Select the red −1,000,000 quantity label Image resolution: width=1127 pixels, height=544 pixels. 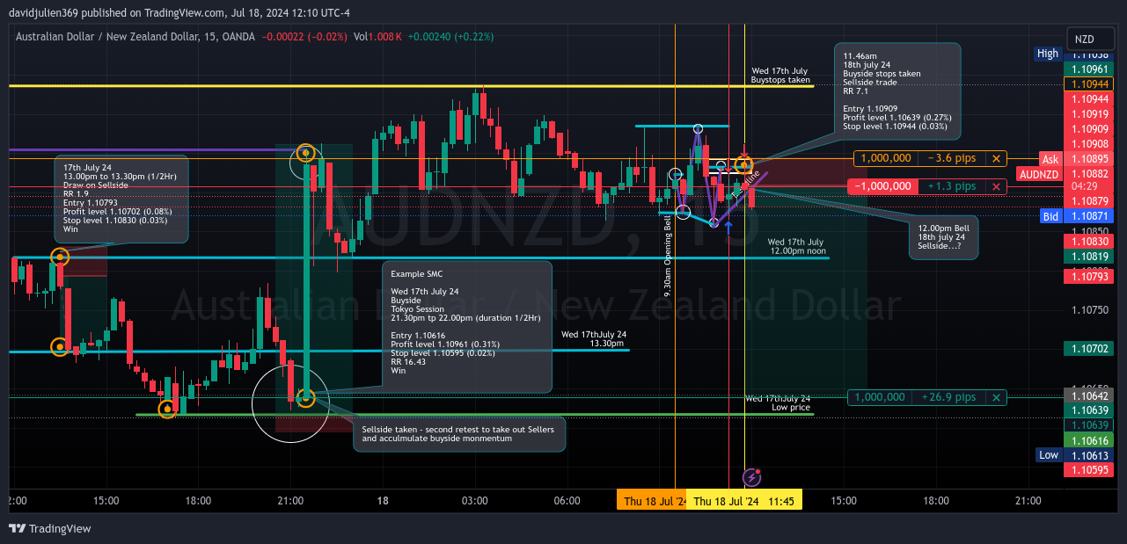click(x=882, y=186)
